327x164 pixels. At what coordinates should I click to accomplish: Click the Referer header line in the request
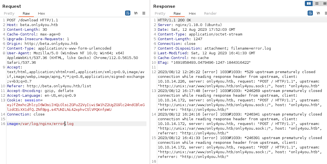click(x=49, y=86)
